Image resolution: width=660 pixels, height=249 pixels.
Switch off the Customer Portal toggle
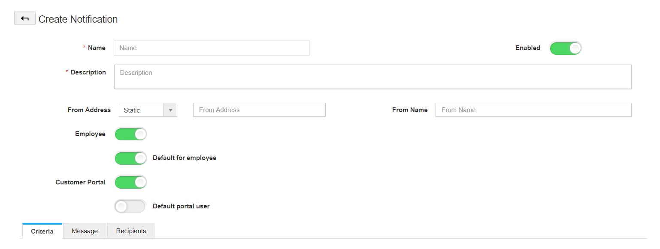click(x=131, y=182)
